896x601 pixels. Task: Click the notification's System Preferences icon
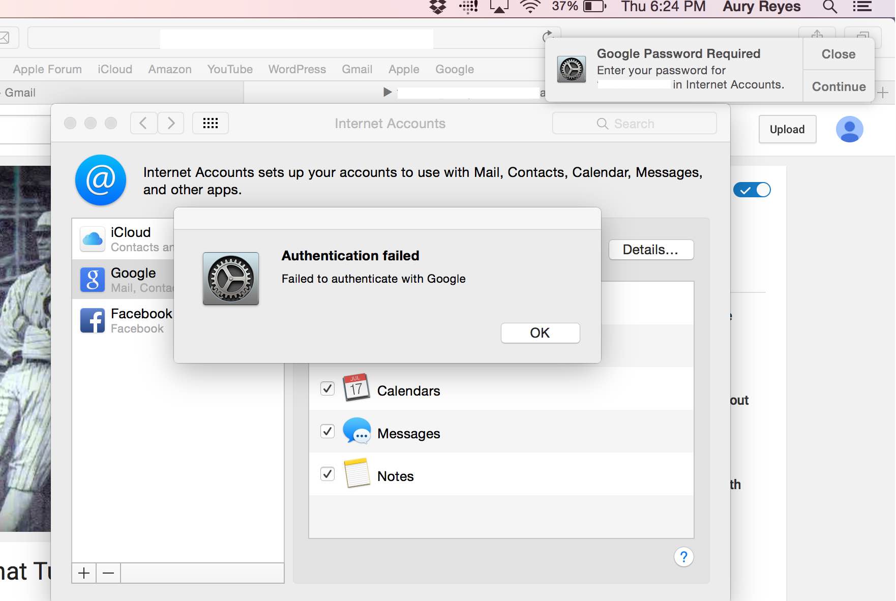(572, 69)
